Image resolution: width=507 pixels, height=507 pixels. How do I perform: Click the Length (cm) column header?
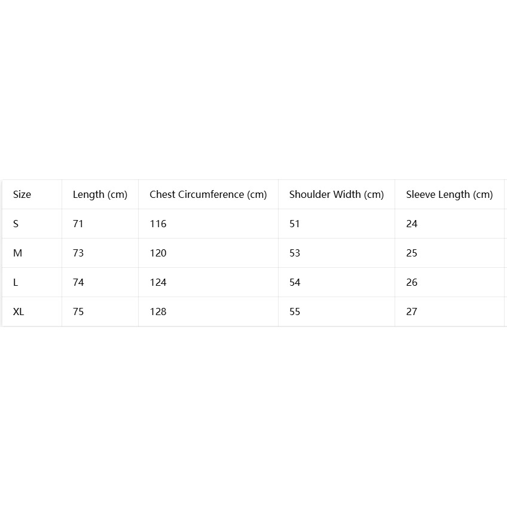[100, 195]
